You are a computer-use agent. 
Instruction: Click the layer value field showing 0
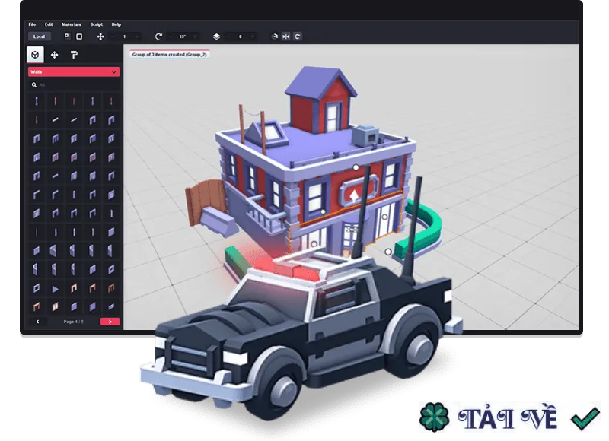point(241,36)
